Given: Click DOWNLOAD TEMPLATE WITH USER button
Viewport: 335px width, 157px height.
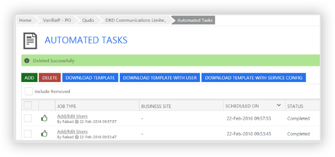Looking at the screenshot, I should [x=160, y=77].
